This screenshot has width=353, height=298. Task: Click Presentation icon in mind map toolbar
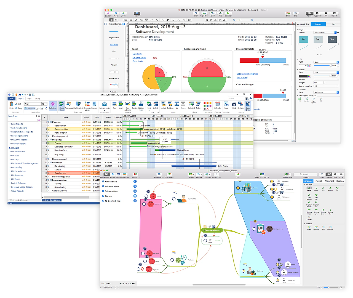159,174
